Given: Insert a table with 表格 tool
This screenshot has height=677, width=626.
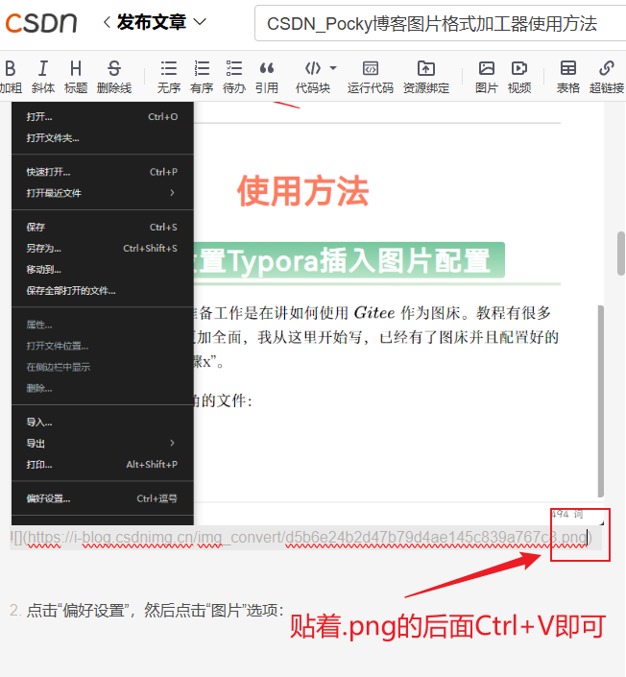Looking at the screenshot, I should pos(567,77).
